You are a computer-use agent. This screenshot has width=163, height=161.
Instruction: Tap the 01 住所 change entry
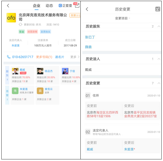[x=122, y=95]
